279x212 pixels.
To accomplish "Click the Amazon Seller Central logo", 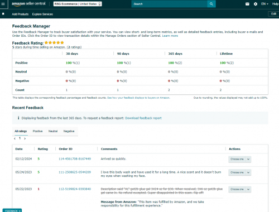I will (x=28, y=4).
